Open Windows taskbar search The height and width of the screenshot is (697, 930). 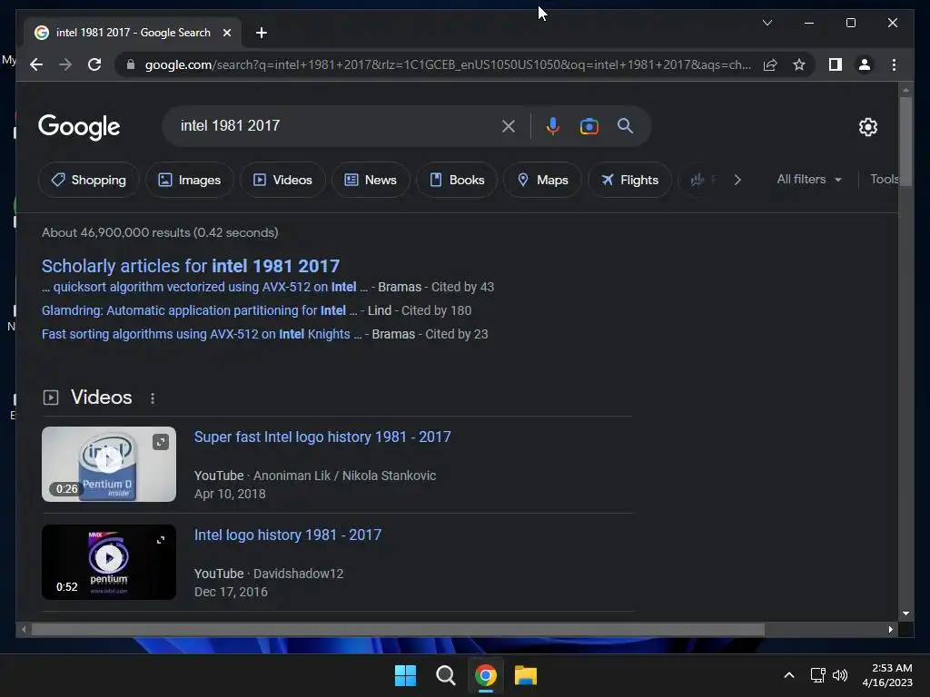445,675
